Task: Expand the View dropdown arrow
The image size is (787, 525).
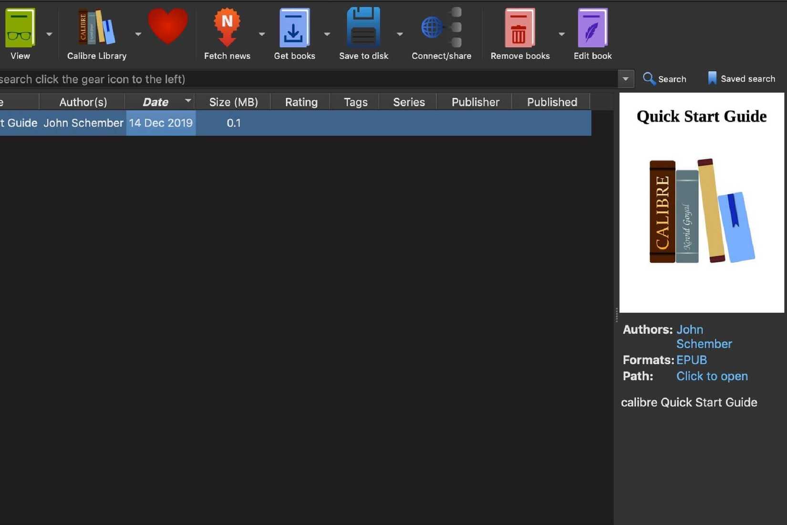Action: (x=49, y=34)
